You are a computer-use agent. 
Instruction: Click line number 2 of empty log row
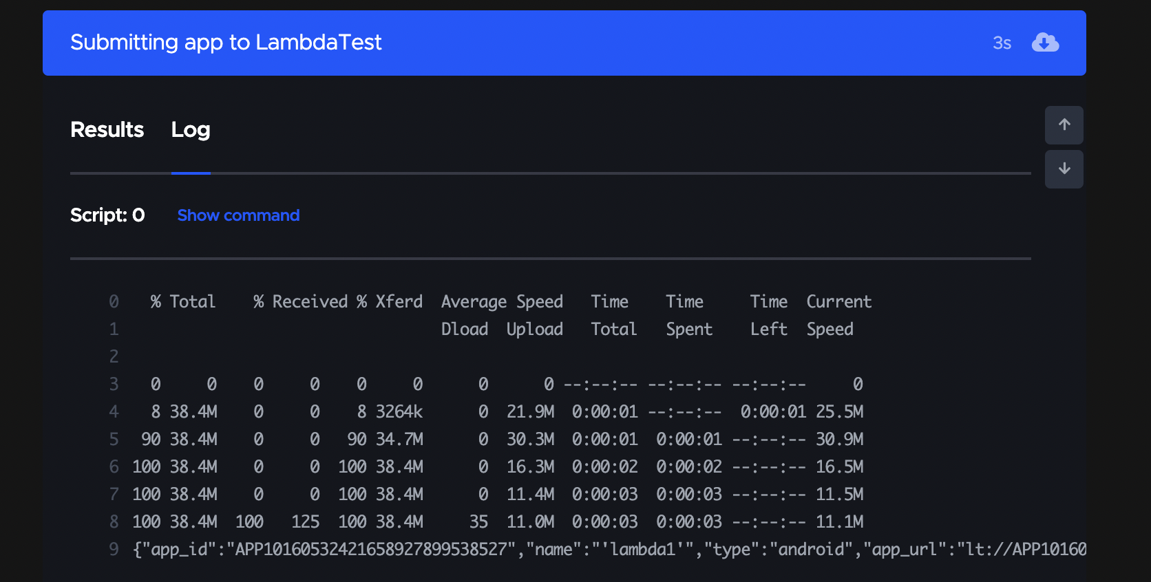(114, 356)
